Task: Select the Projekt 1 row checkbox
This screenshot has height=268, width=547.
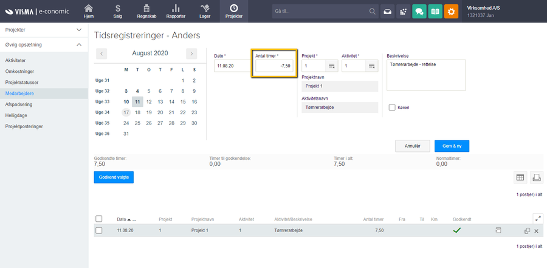Action: click(x=99, y=231)
